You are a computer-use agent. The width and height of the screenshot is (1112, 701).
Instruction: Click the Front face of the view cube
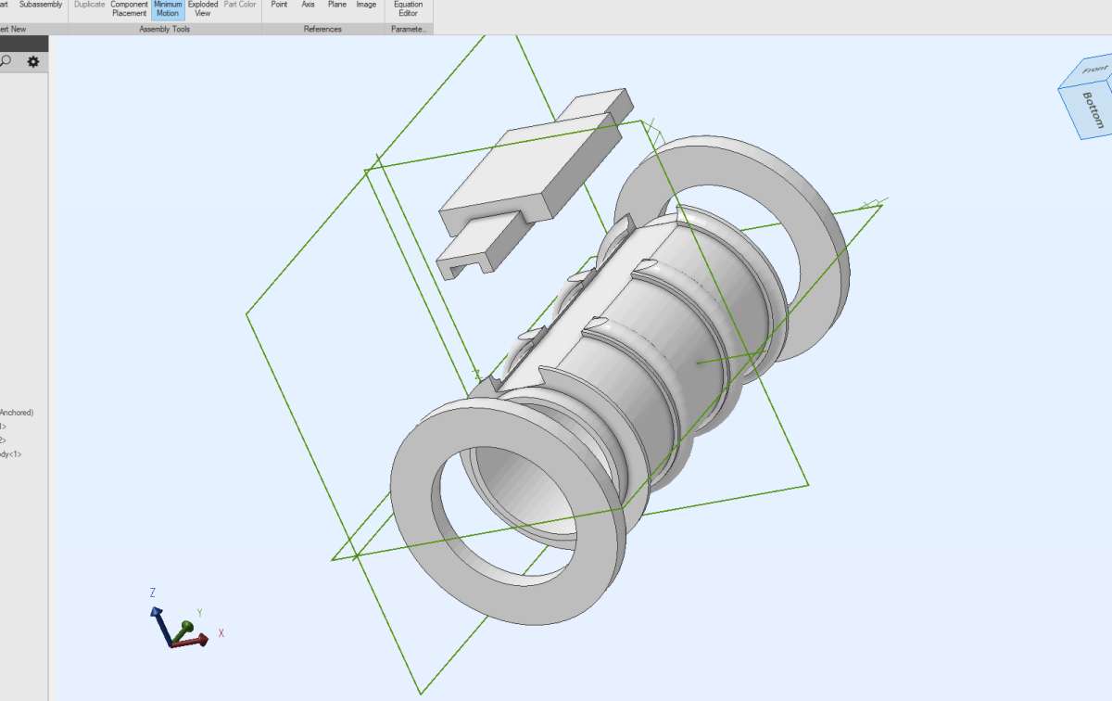coord(1093,70)
